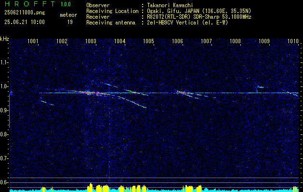Image resolution: width=303 pixels, height=192 pixels.
Task: Click the 0.9 kHz frequency label
Action: pos(4,110)
